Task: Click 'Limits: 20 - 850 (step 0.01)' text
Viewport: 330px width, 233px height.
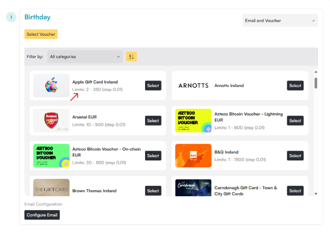Action: [99, 163]
